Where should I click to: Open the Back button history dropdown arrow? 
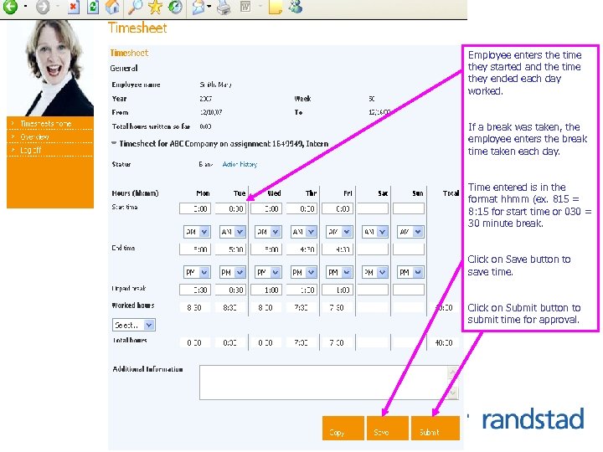click(25, 7)
